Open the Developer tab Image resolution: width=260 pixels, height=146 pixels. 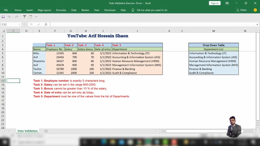[110, 10]
